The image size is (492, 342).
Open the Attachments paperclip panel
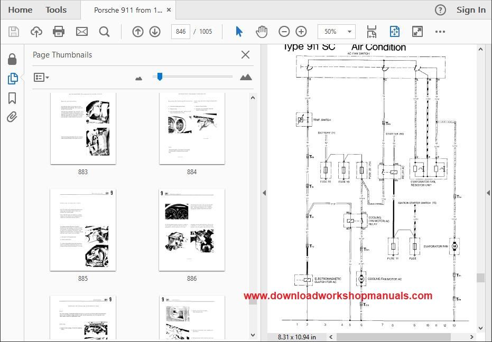12,117
